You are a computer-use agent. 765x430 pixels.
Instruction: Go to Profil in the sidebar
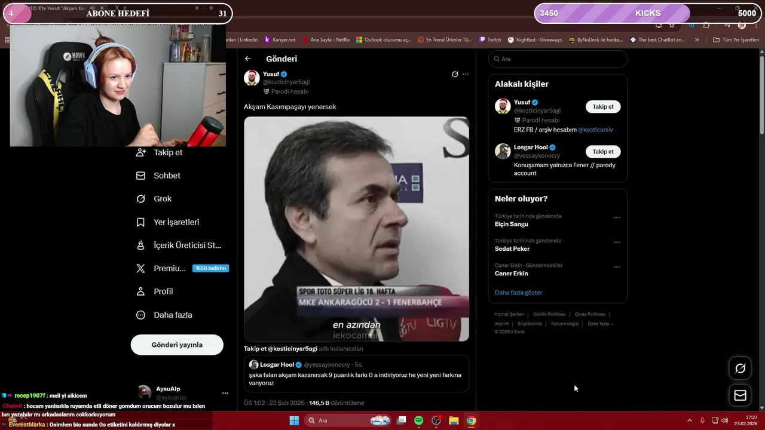[x=155, y=291]
